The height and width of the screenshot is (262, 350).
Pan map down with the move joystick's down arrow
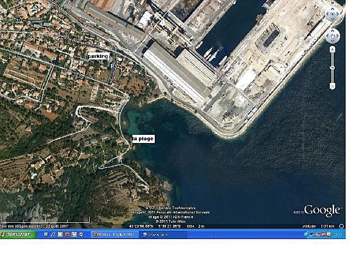coord(332,40)
